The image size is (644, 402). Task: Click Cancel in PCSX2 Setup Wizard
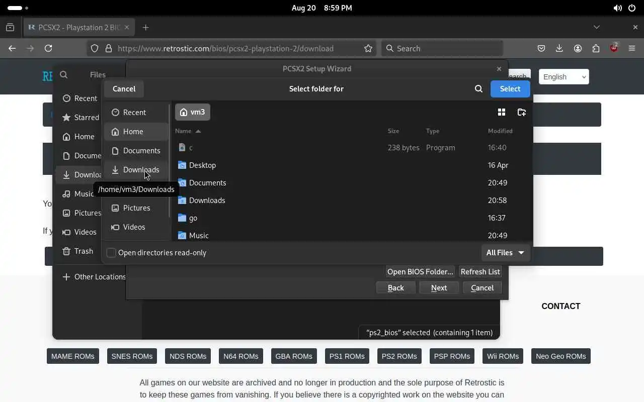[482, 288]
